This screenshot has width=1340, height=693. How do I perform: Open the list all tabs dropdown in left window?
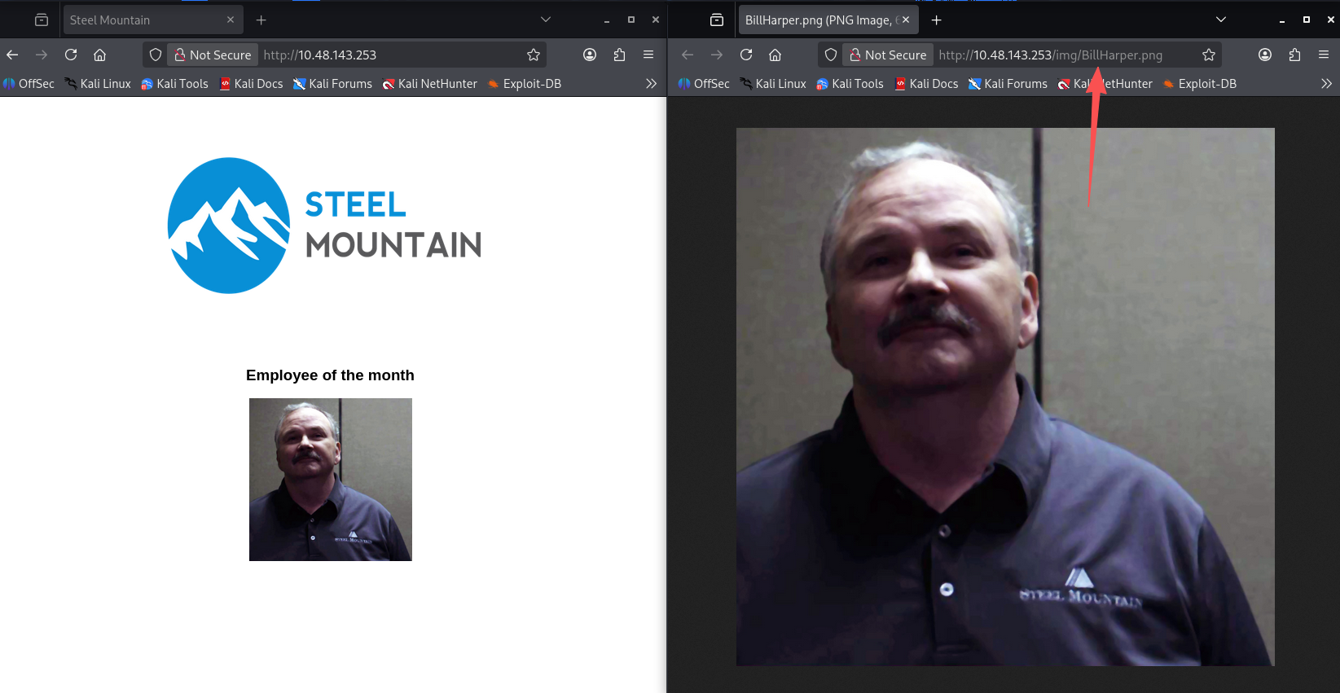pyautogui.click(x=546, y=20)
